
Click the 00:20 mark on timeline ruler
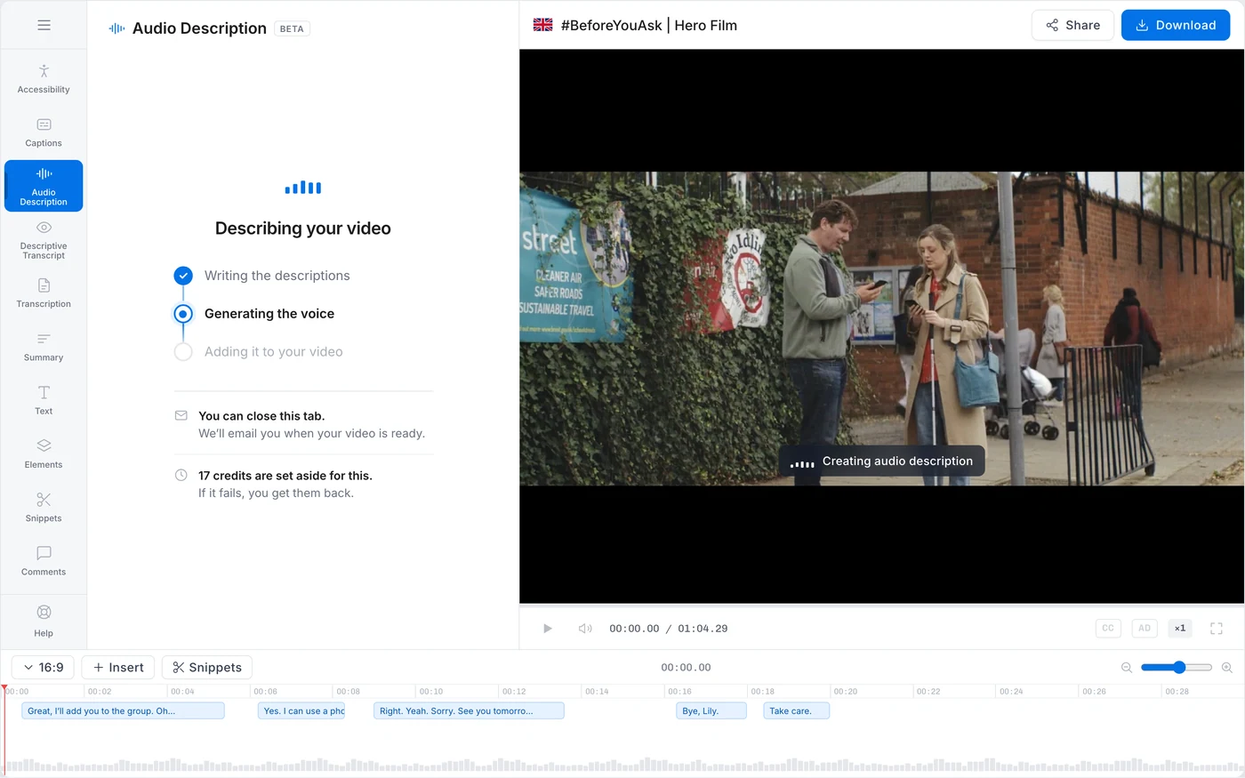846,691
